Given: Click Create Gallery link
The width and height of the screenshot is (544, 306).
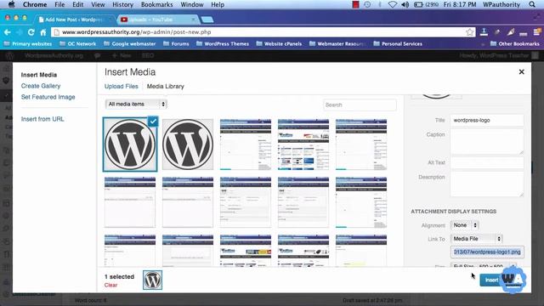Looking at the screenshot, I should (41, 86).
